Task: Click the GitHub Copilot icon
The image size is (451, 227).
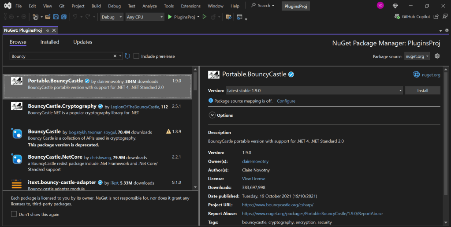Action: coord(397,17)
